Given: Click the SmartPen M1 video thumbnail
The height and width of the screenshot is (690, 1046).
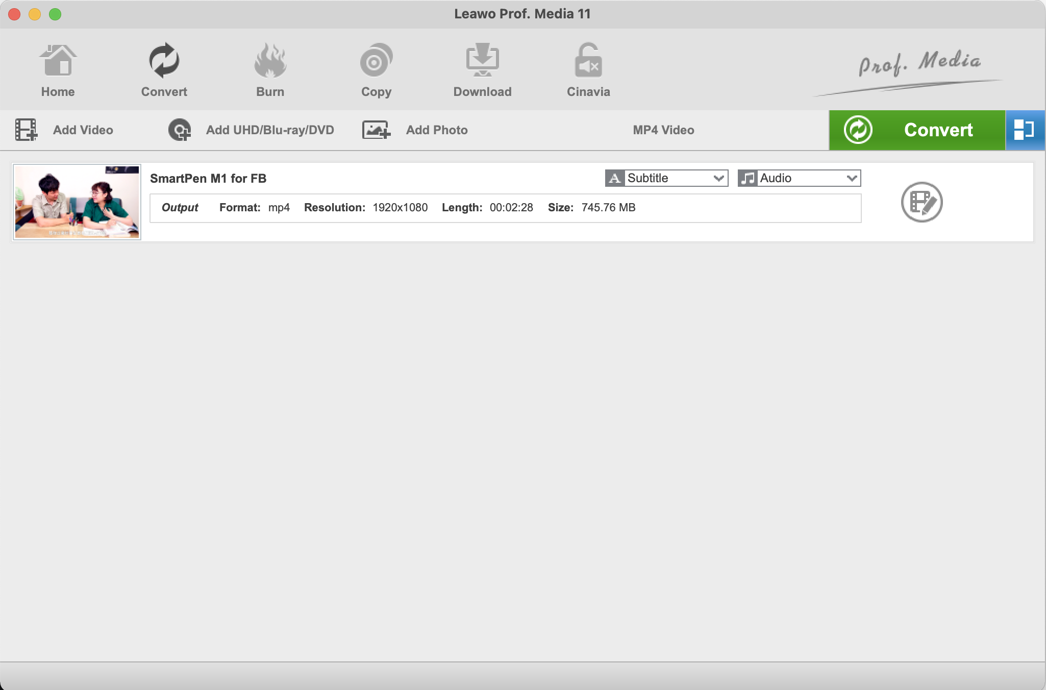Looking at the screenshot, I should tap(77, 202).
